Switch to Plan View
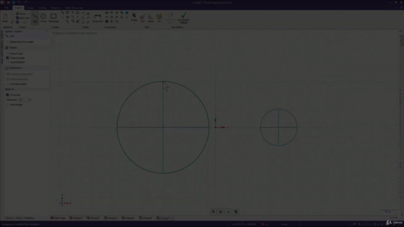The height and width of the screenshot is (227, 404). coord(23,18)
